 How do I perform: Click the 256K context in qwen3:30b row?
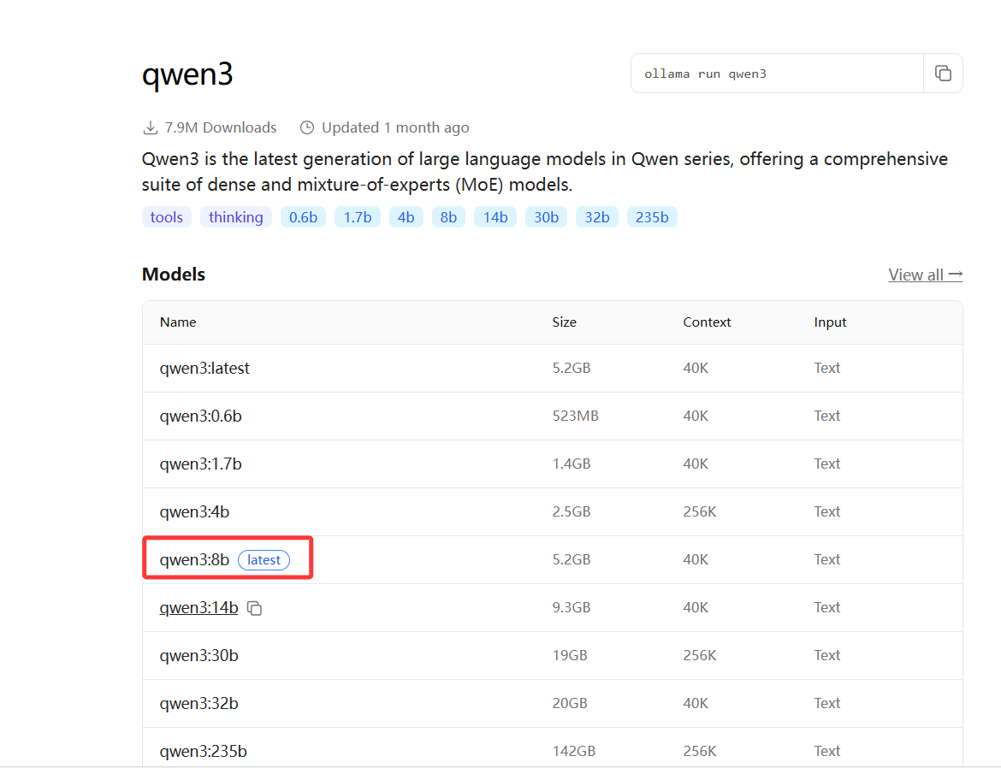click(700, 656)
